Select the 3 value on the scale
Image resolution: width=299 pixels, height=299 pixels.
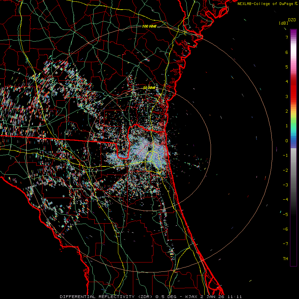click(287, 96)
